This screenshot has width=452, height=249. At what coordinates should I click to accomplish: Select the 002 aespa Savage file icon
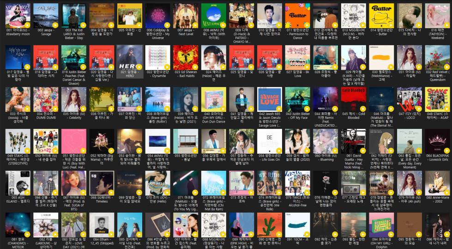coord(46,16)
